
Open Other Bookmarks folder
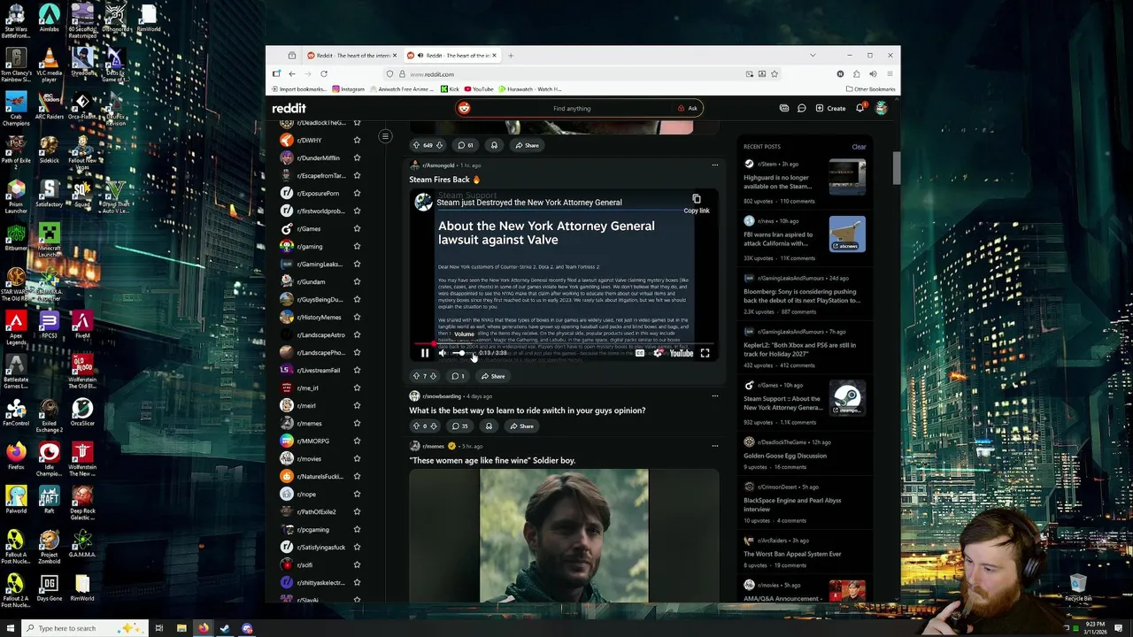(871, 89)
